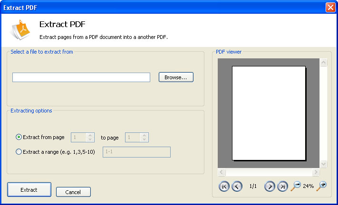Go to previous page in PDF viewer
Screen dimensions: 338x205
click(237, 186)
